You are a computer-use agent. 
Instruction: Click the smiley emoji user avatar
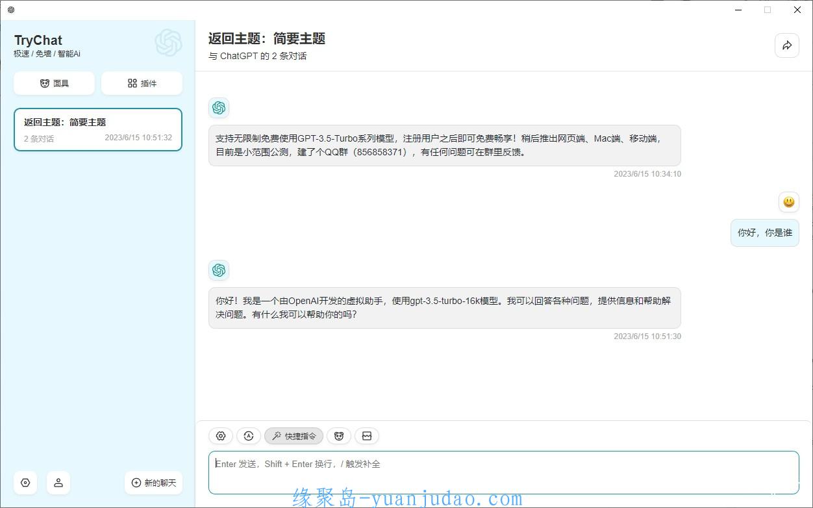[789, 202]
